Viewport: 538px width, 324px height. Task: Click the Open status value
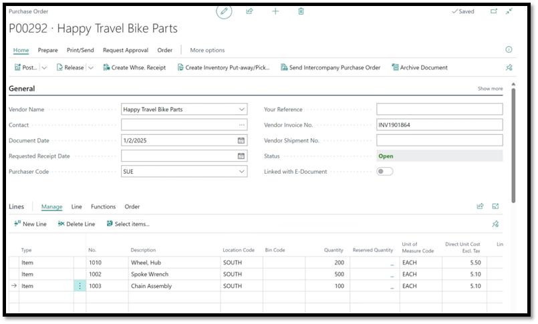tap(386, 156)
